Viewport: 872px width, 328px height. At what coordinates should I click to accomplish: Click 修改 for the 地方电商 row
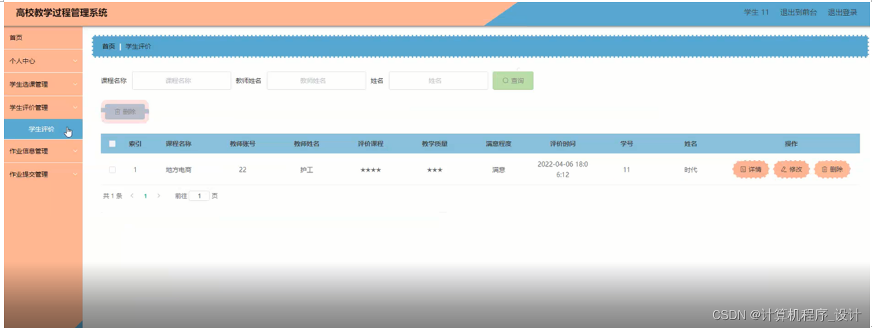click(x=792, y=170)
